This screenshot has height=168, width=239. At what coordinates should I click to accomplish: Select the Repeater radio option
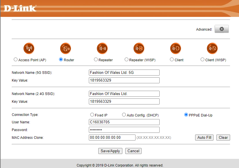pyautogui.click(x=96, y=60)
